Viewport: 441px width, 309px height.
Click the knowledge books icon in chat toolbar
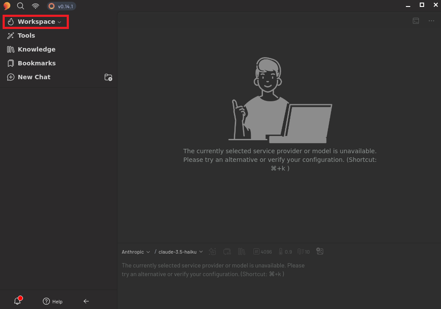[242, 251]
